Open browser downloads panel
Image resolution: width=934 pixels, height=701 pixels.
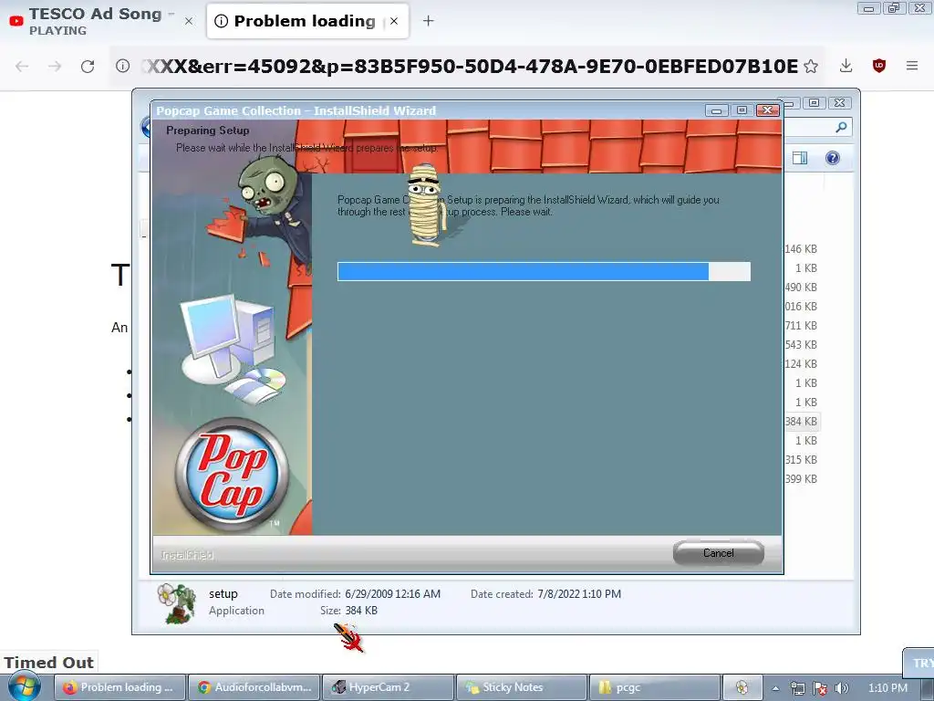846,66
